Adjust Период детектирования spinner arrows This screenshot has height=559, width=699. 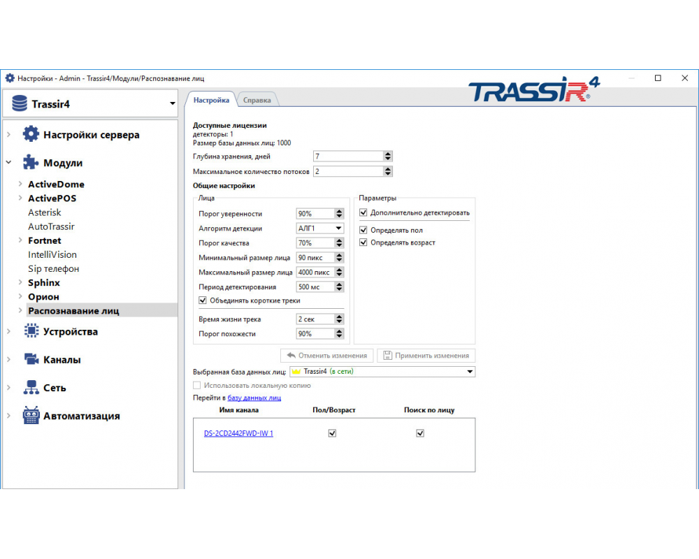click(339, 287)
